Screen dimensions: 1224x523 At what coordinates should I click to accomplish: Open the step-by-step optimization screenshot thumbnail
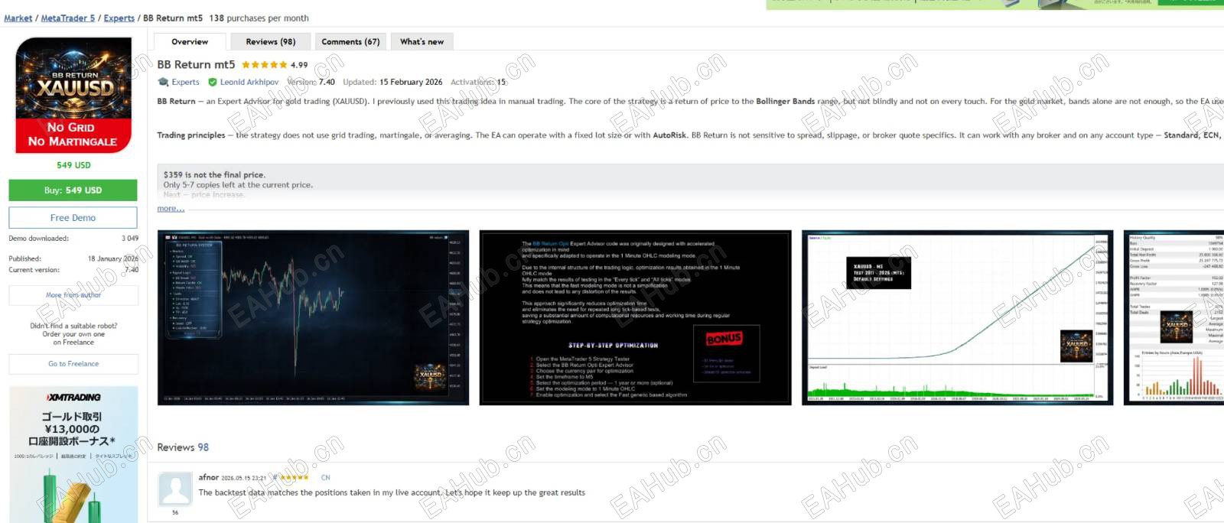(635, 317)
